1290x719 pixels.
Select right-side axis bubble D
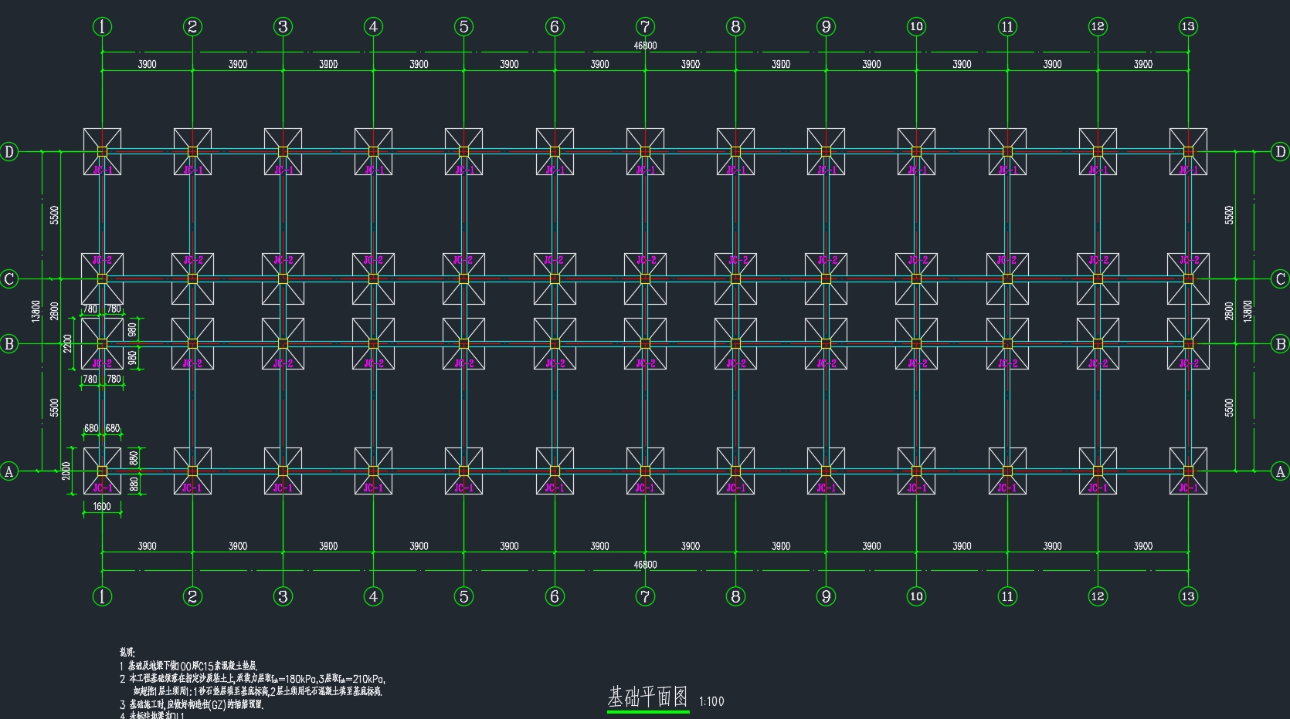click(x=1280, y=151)
